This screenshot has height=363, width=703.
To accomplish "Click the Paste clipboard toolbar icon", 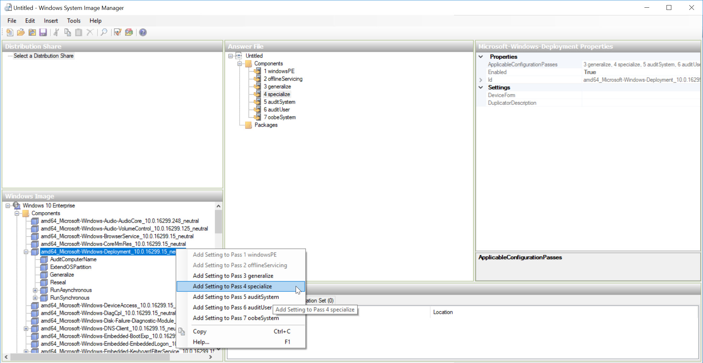I will tap(79, 32).
